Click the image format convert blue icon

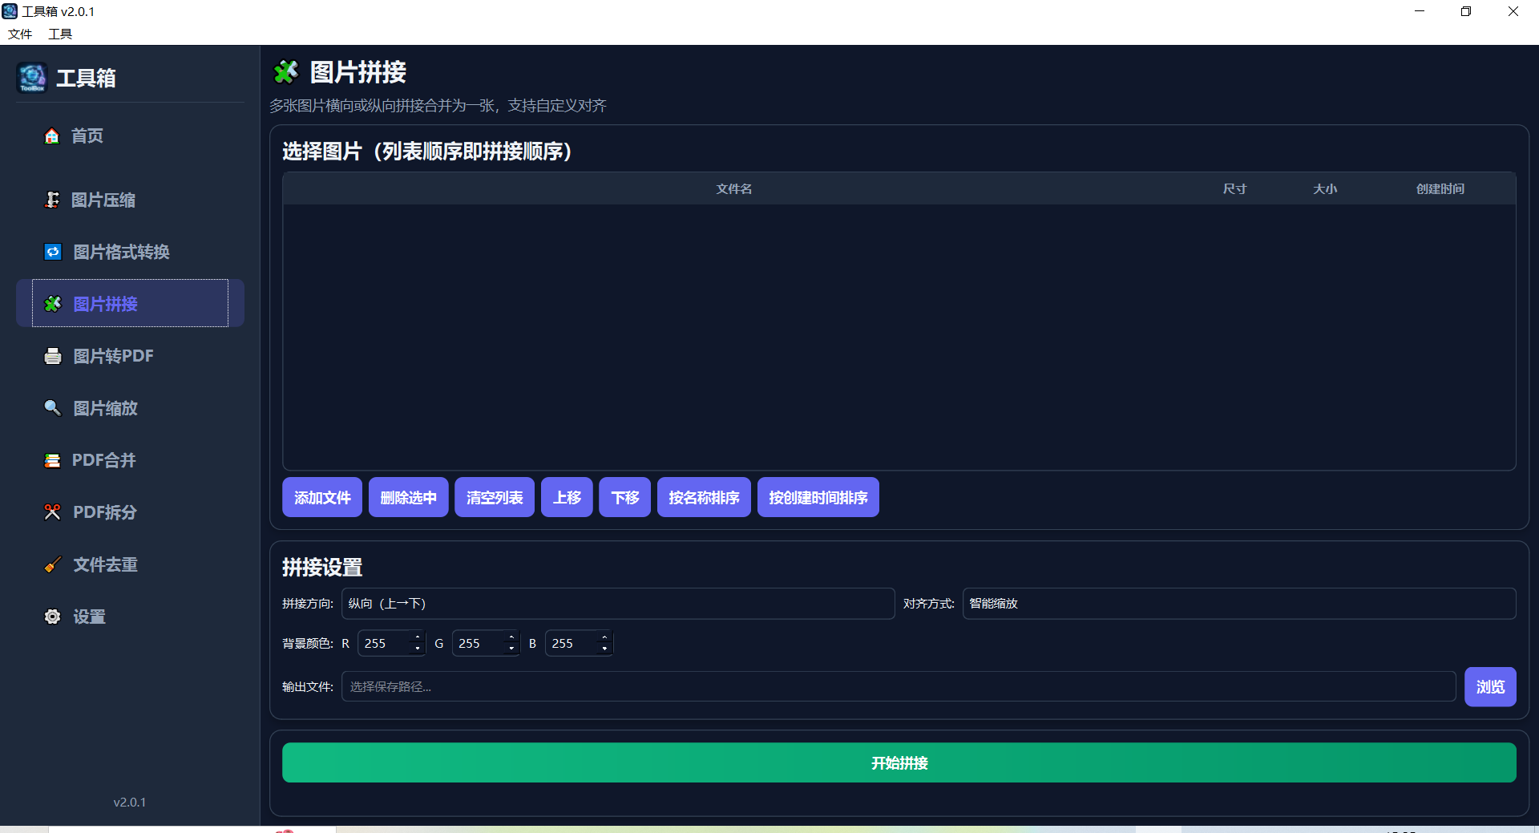(53, 252)
